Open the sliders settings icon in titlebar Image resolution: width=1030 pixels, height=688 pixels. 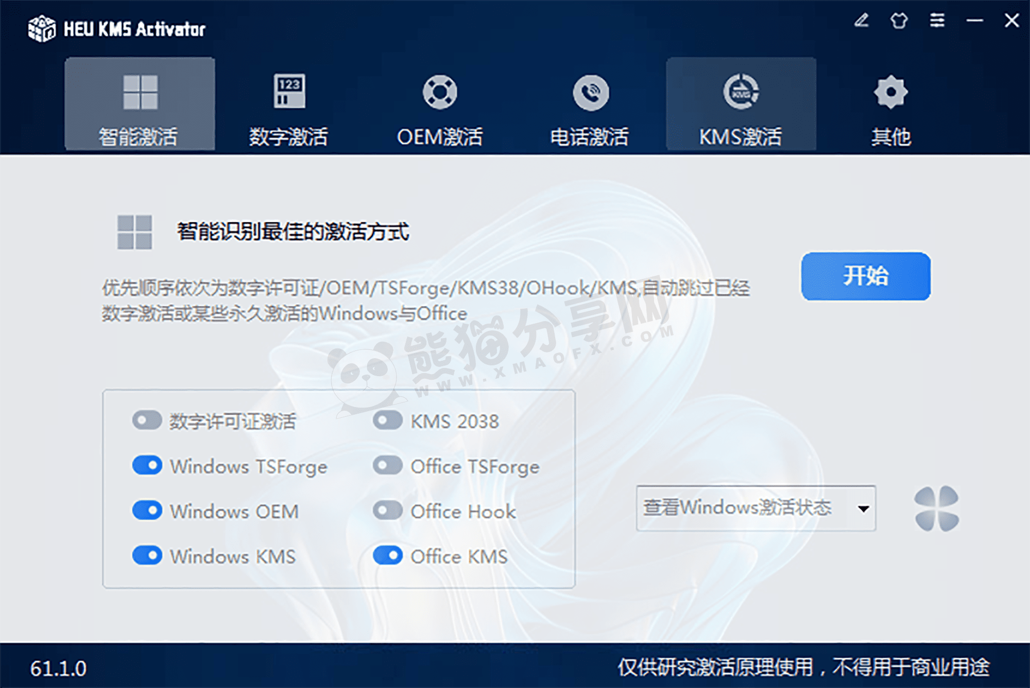point(937,21)
